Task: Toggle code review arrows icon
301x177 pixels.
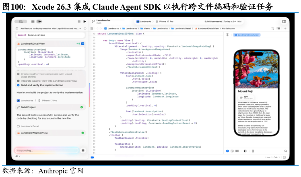Action: tap(272, 29)
